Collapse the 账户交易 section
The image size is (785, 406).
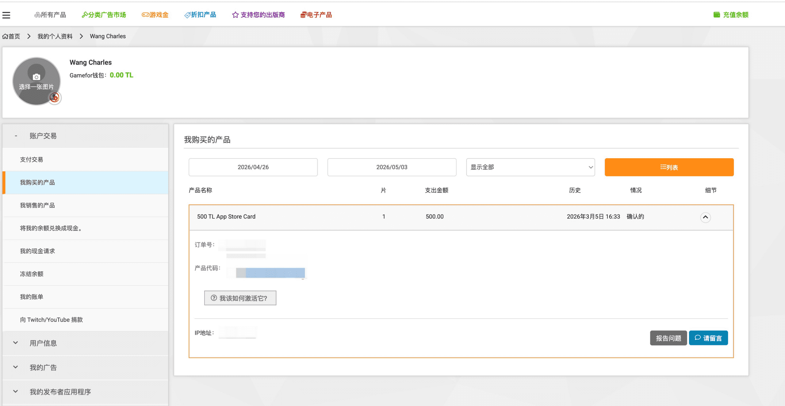point(85,136)
